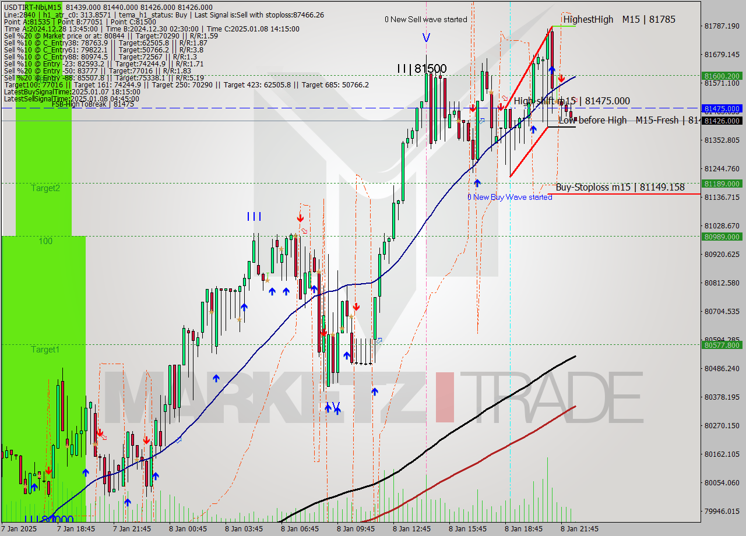This screenshot has width=746, height=536.
Task: Click the '8 Jan 00:45' time axis label
Action: click(188, 529)
